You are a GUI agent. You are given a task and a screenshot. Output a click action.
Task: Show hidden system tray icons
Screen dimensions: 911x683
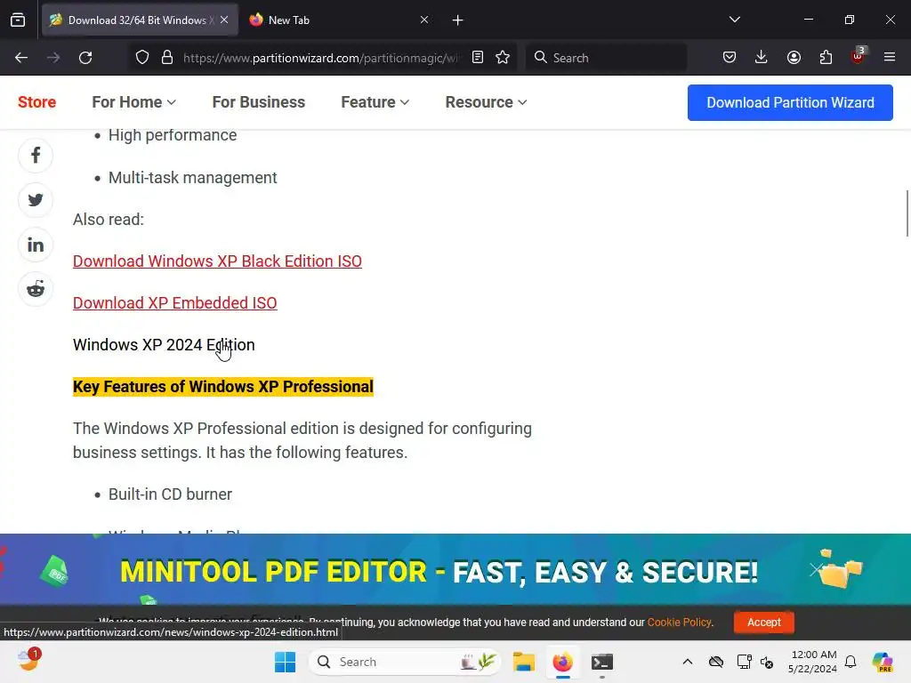pyautogui.click(x=688, y=662)
